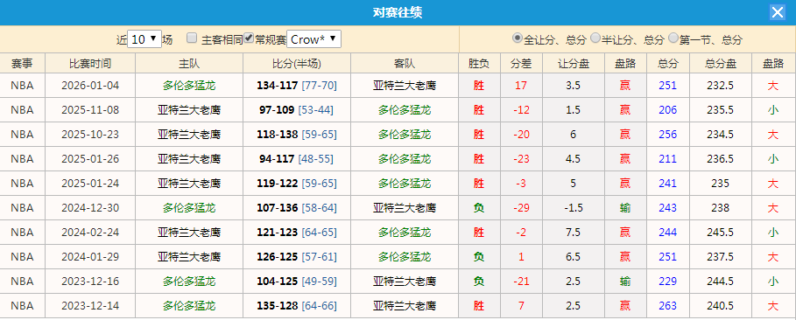Image resolution: width=796 pixels, height=320 pixels.
Task: Click total points 229 value
Action: (x=668, y=282)
